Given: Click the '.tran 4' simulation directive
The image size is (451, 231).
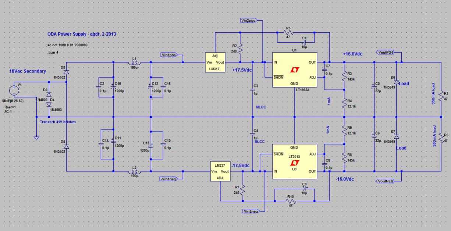Looking at the screenshot, I should [53, 53].
